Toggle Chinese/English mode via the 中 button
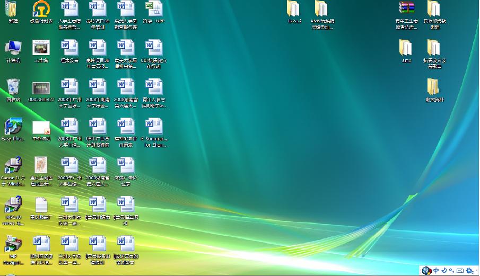 tap(436, 271)
